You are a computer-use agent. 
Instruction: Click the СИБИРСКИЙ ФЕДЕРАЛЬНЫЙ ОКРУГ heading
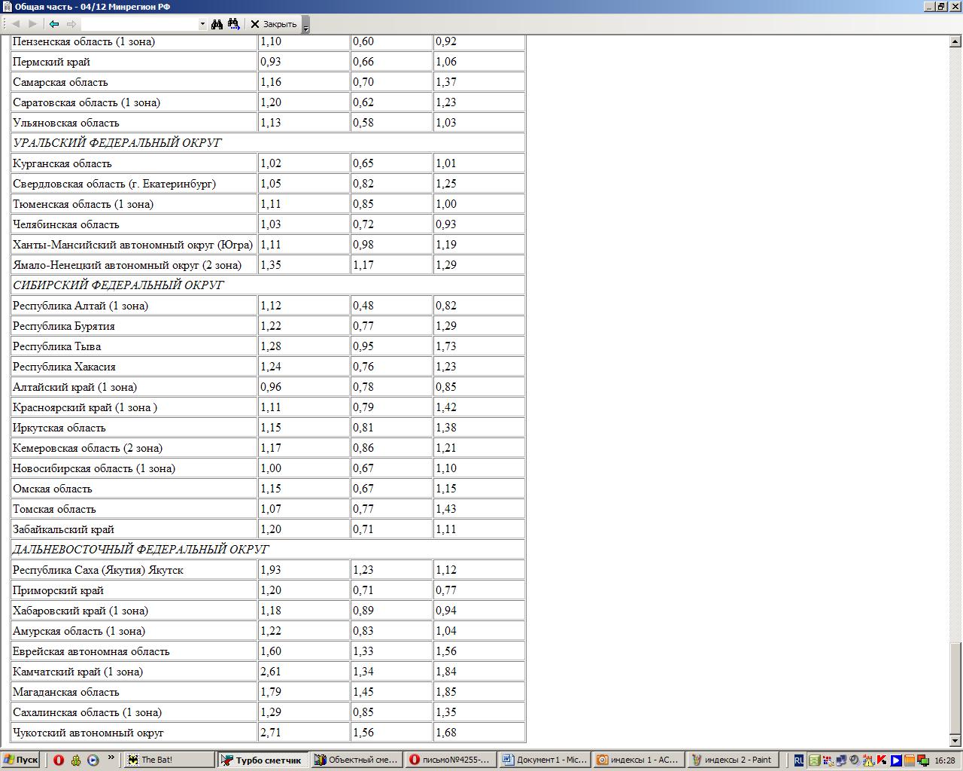click(x=118, y=285)
